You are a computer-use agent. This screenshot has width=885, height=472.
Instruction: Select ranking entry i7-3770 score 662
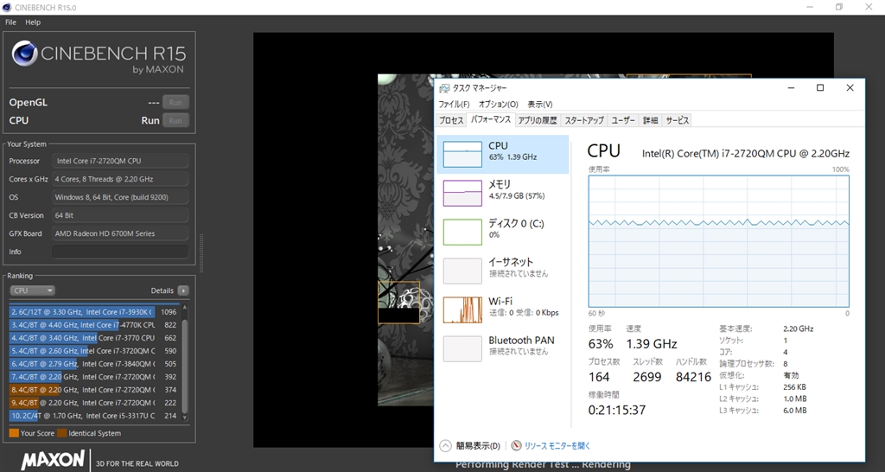tap(93, 338)
